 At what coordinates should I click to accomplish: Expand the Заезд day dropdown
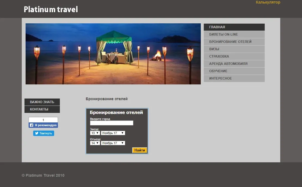(95, 133)
